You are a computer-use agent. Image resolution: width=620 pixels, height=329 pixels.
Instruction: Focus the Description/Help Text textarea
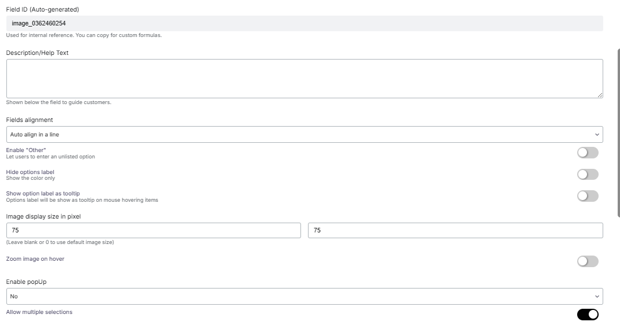pyautogui.click(x=304, y=78)
